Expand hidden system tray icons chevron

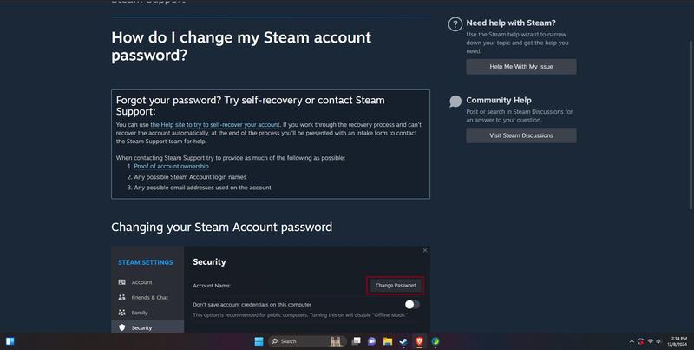(x=632, y=341)
